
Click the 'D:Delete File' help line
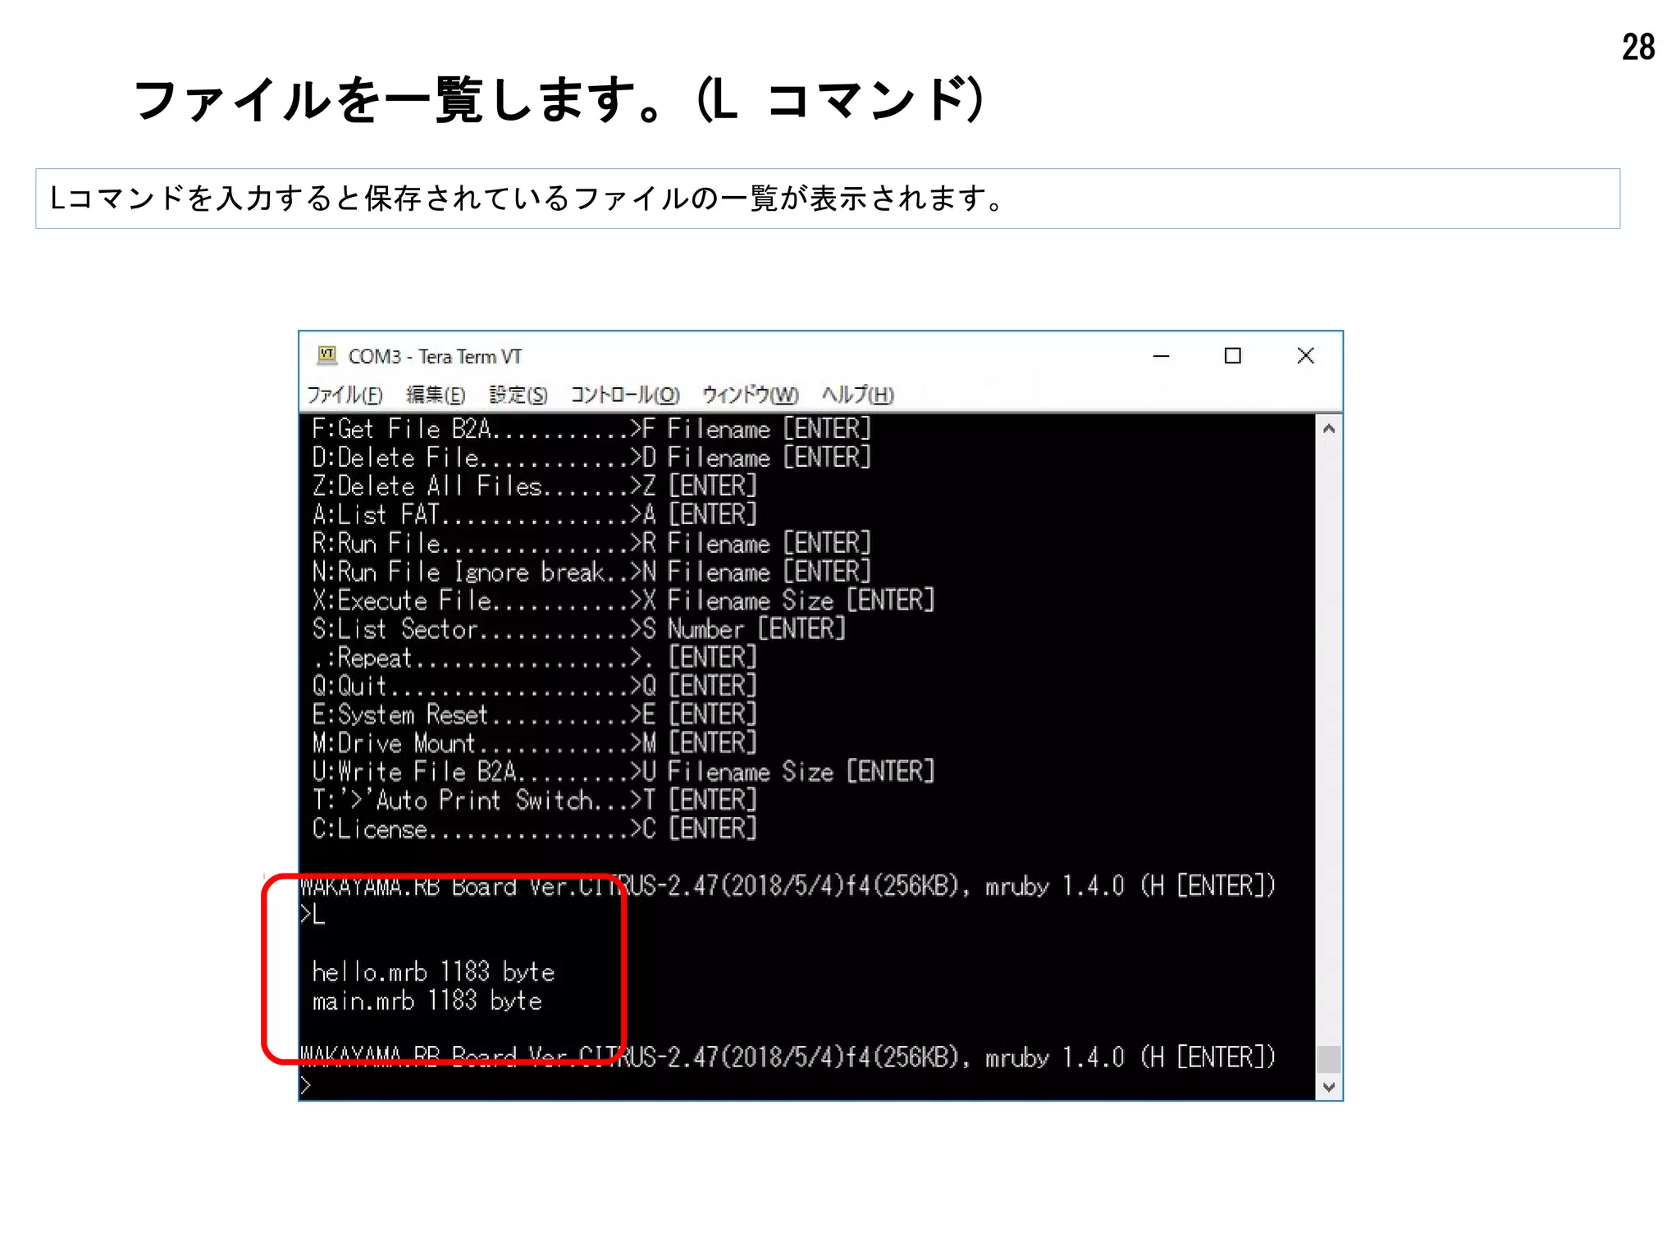591,458
